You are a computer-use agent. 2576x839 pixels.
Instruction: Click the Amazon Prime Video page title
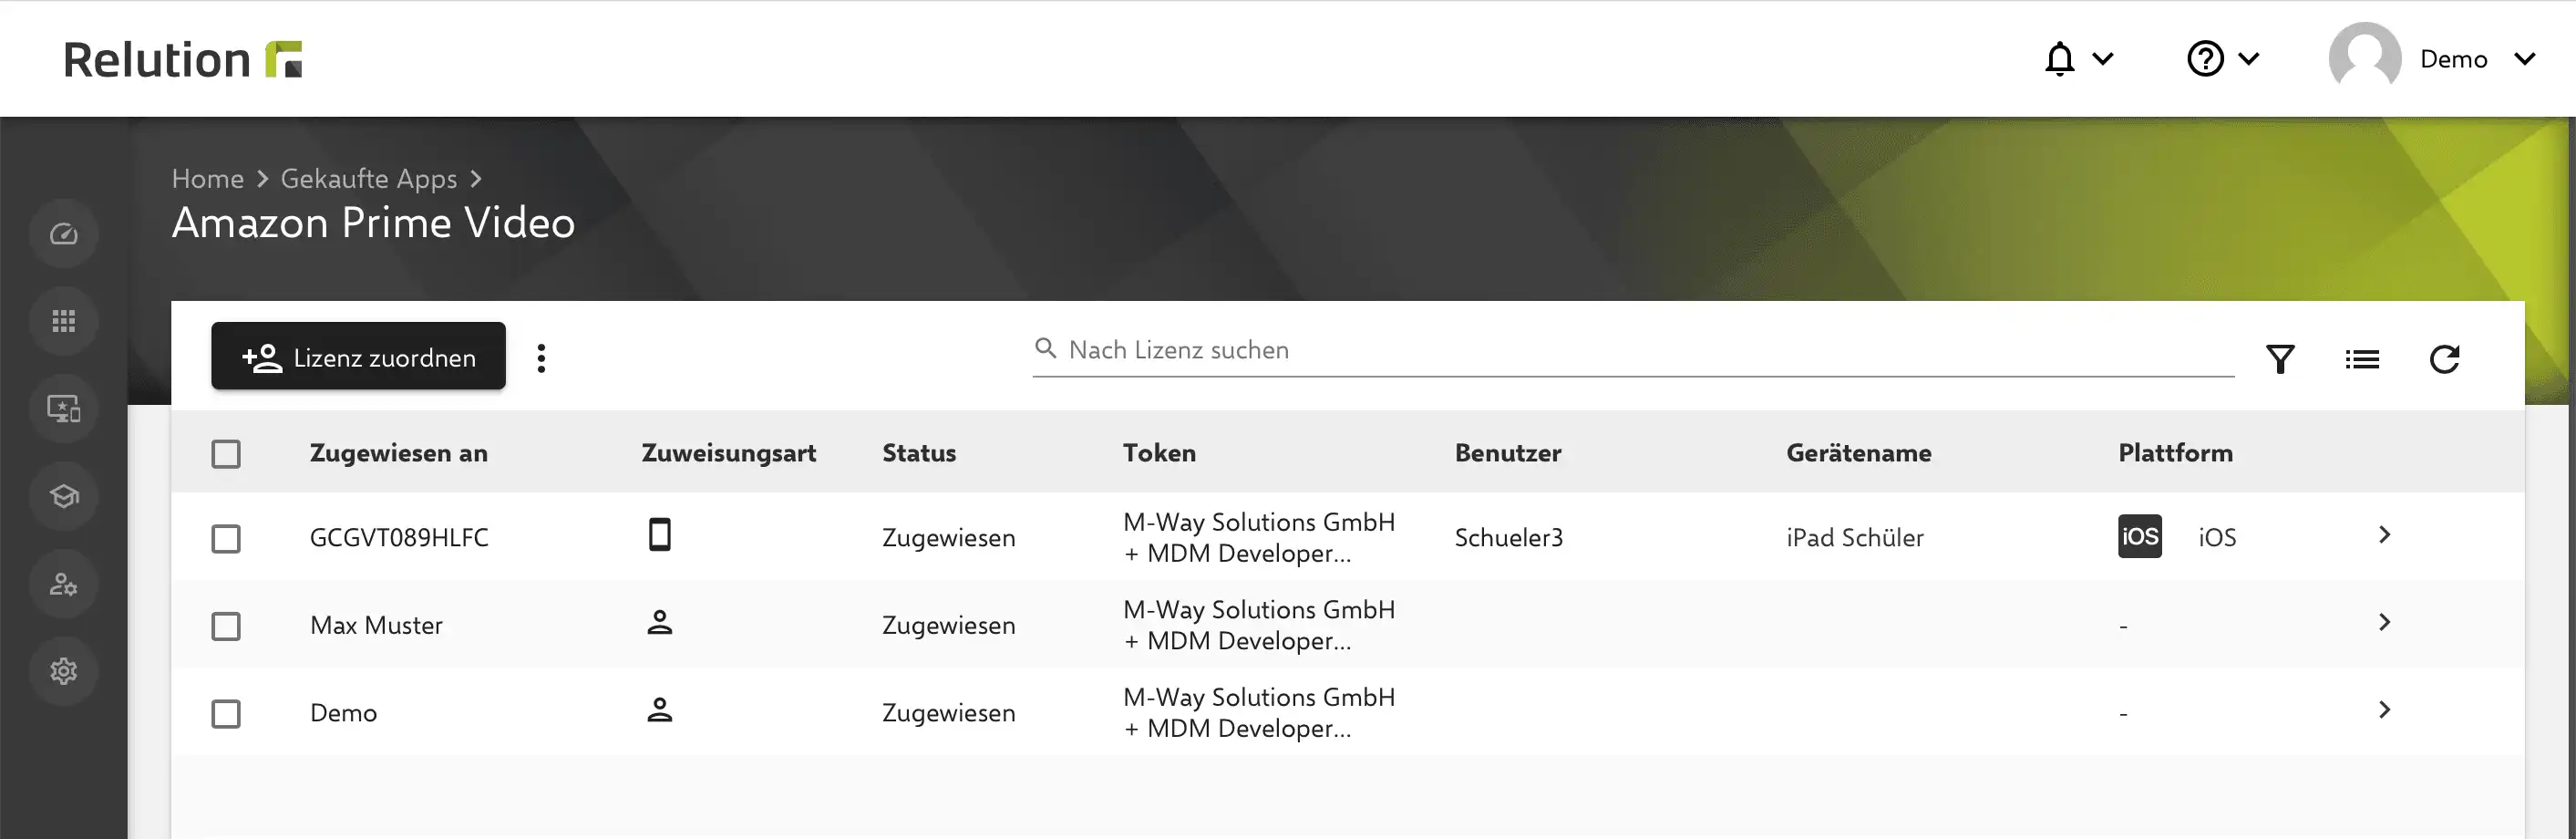[373, 222]
